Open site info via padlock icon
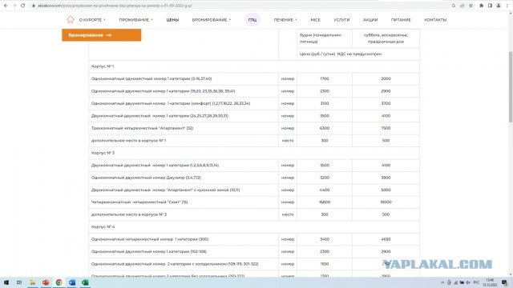 point(34,6)
